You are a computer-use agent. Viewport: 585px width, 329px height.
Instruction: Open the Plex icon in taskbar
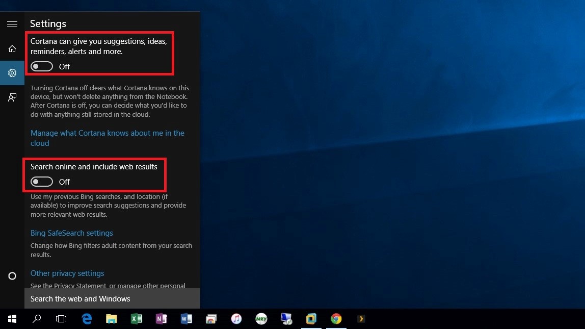click(x=361, y=319)
